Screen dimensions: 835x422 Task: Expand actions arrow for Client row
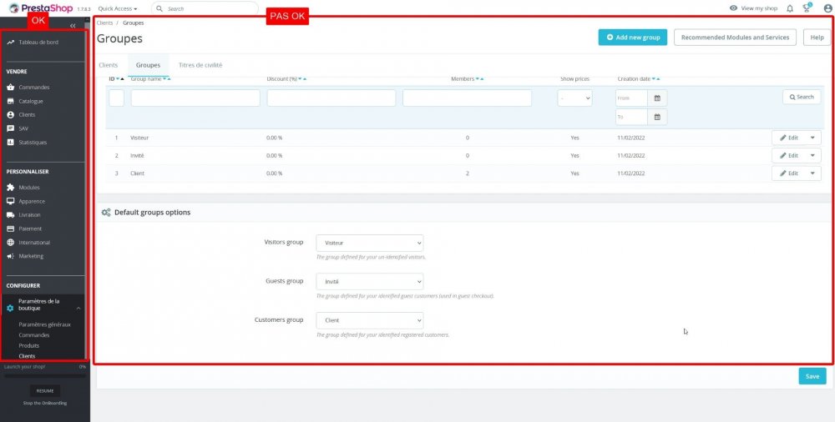(x=812, y=173)
